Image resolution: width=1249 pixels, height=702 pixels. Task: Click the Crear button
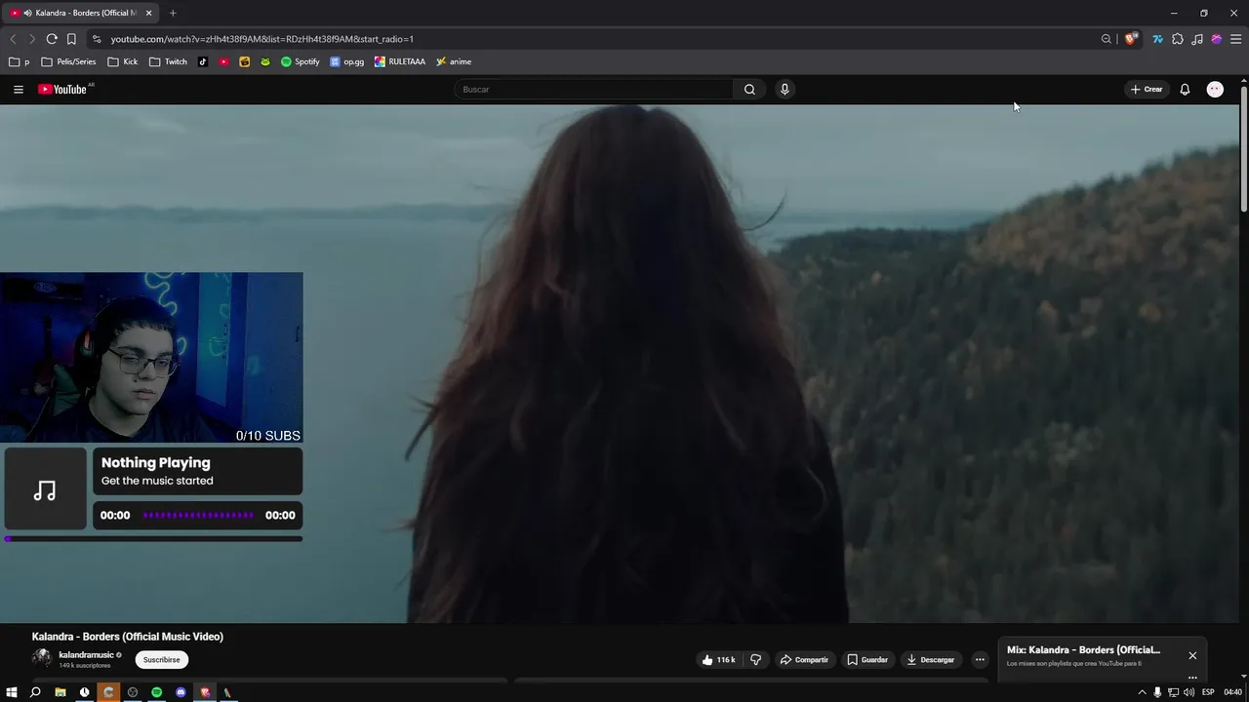pyautogui.click(x=1147, y=89)
